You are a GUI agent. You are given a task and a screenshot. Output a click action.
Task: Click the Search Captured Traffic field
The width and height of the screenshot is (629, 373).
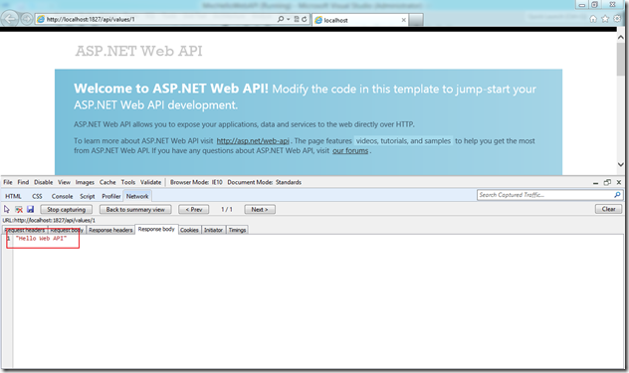pos(545,195)
